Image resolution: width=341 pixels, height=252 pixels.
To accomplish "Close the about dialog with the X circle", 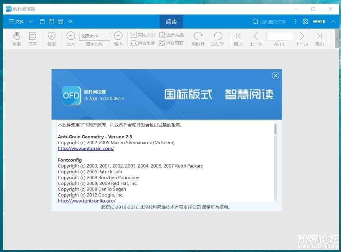I will pyautogui.click(x=275, y=76).
